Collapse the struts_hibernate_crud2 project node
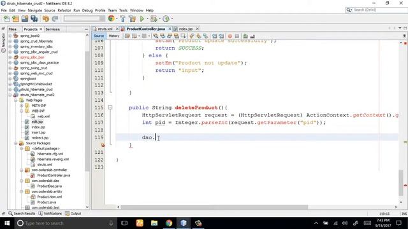This screenshot has width=408, height=229. click(x=10, y=95)
